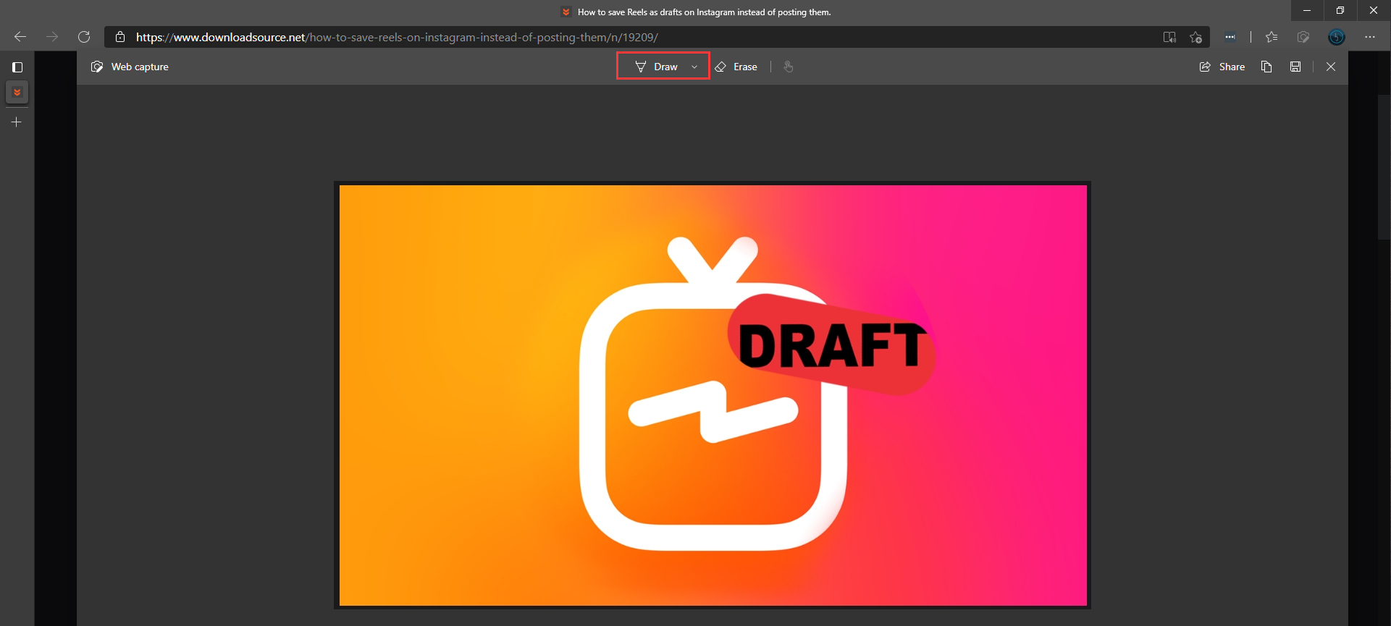1391x626 pixels.
Task: View site security lock info
Action: tap(120, 37)
